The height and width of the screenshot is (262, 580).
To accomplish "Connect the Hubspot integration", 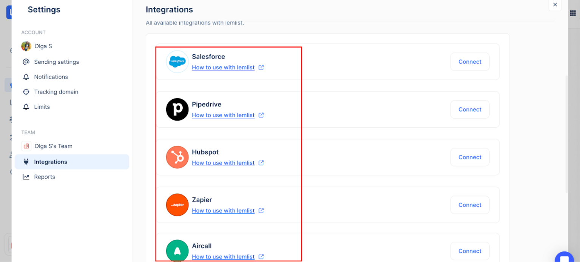I will coord(470,157).
